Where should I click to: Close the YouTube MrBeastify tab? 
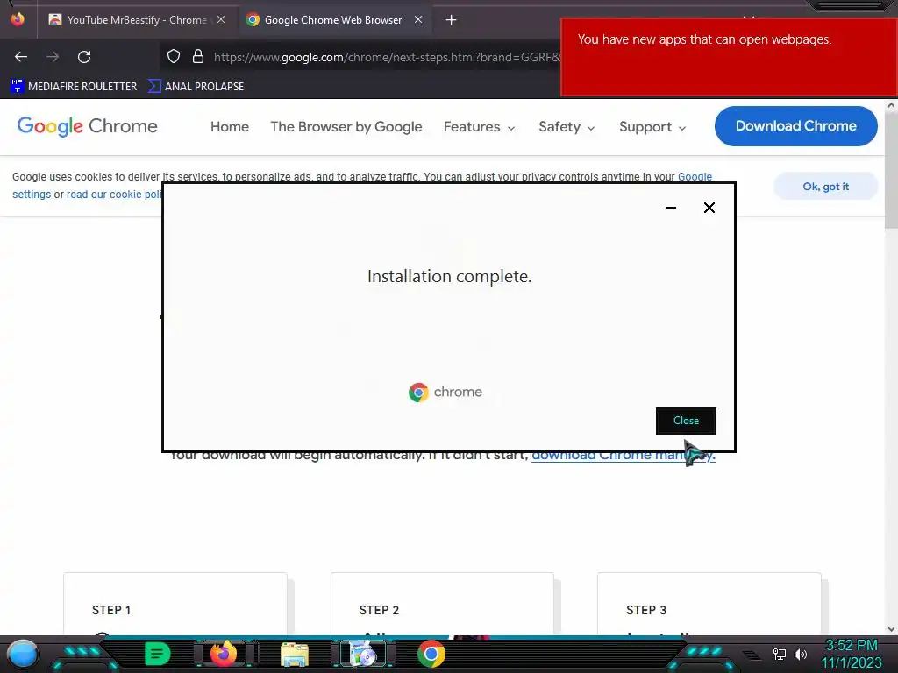coord(220,19)
